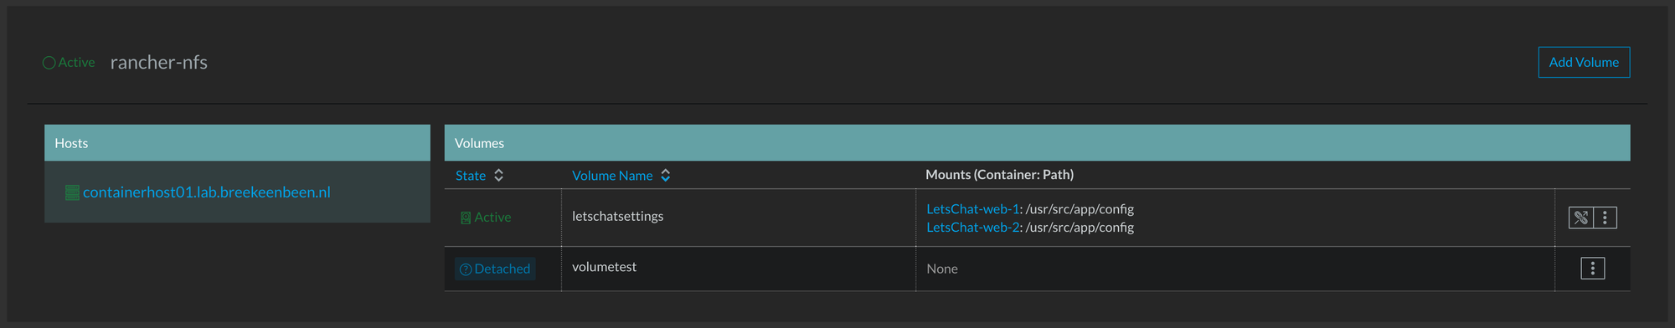Sort volumes by the Volume Name label
The width and height of the screenshot is (1675, 328).
611,176
